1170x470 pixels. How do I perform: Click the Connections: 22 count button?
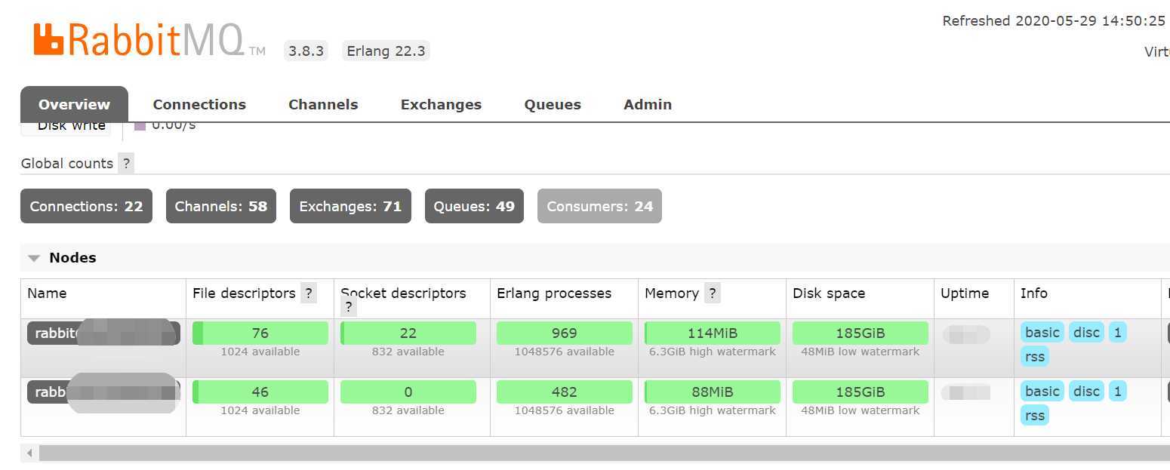86,207
